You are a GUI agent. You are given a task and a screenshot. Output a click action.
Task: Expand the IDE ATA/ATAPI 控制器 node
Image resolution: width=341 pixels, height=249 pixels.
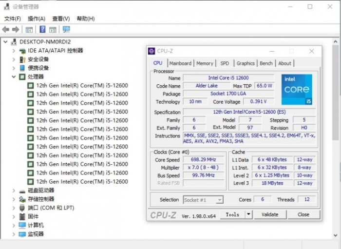[x=14, y=51]
